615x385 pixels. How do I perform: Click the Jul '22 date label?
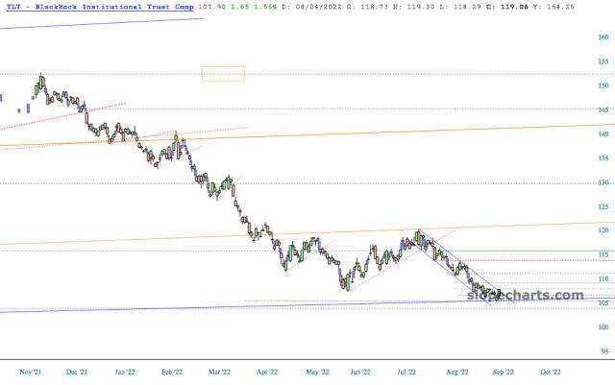pos(406,372)
